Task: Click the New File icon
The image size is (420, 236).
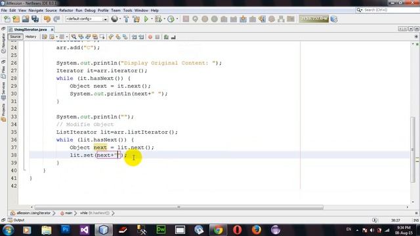Action: point(7,19)
